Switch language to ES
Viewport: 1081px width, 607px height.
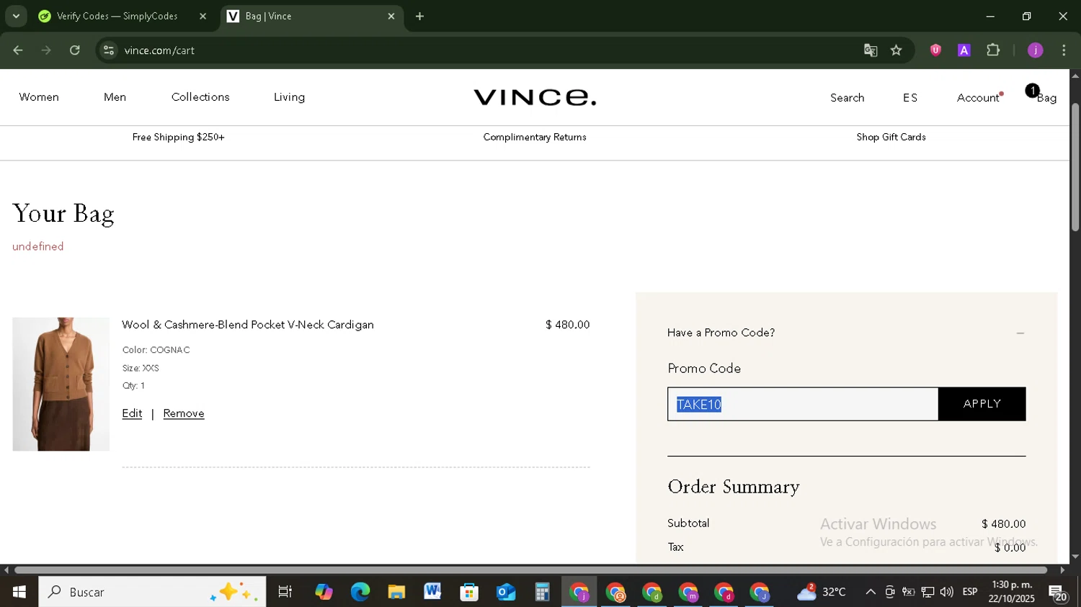click(x=910, y=98)
